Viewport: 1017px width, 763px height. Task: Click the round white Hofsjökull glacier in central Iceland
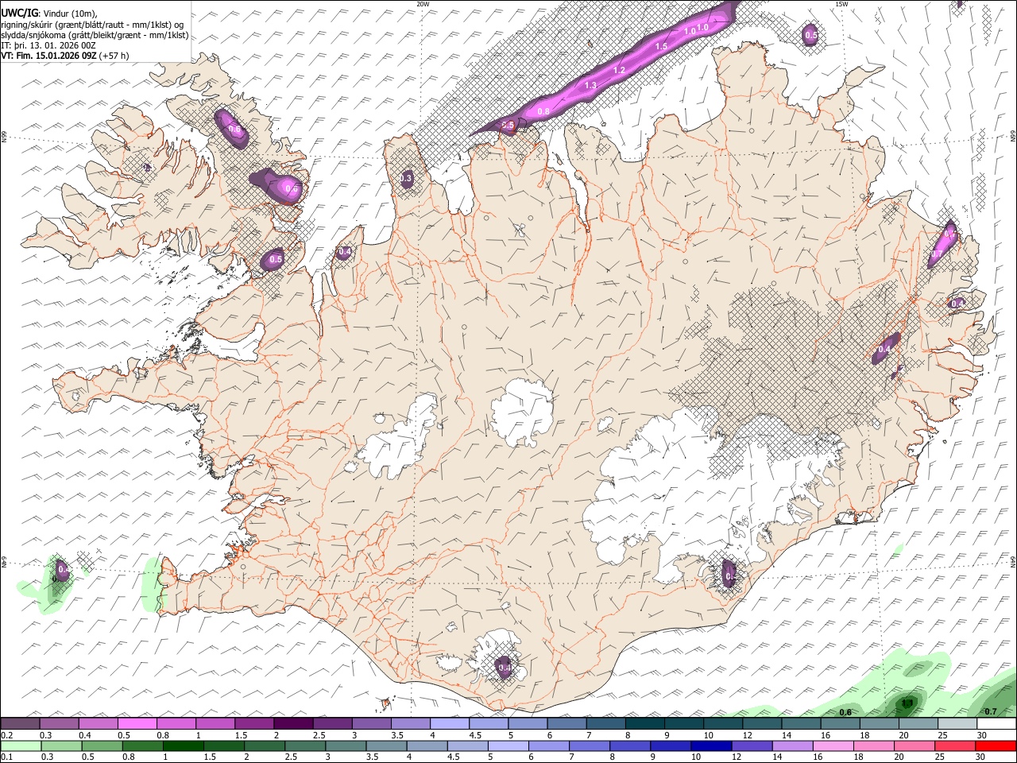tap(522, 412)
